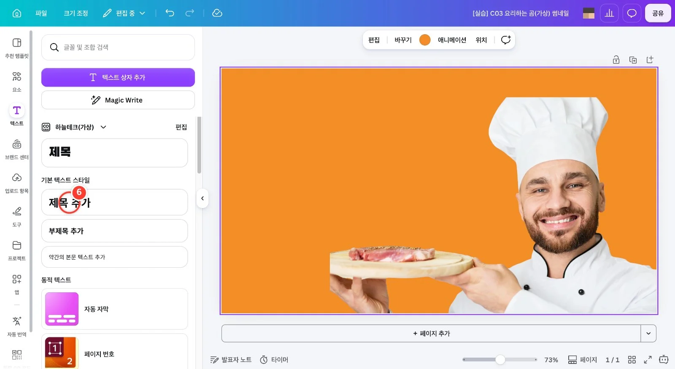Duplicate the page with the copy icon
This screenshot has height=369, width=675.
633,60
